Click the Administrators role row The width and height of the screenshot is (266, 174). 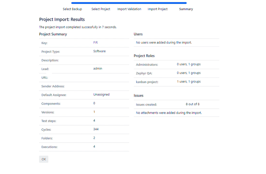click(x=176, y=64)
